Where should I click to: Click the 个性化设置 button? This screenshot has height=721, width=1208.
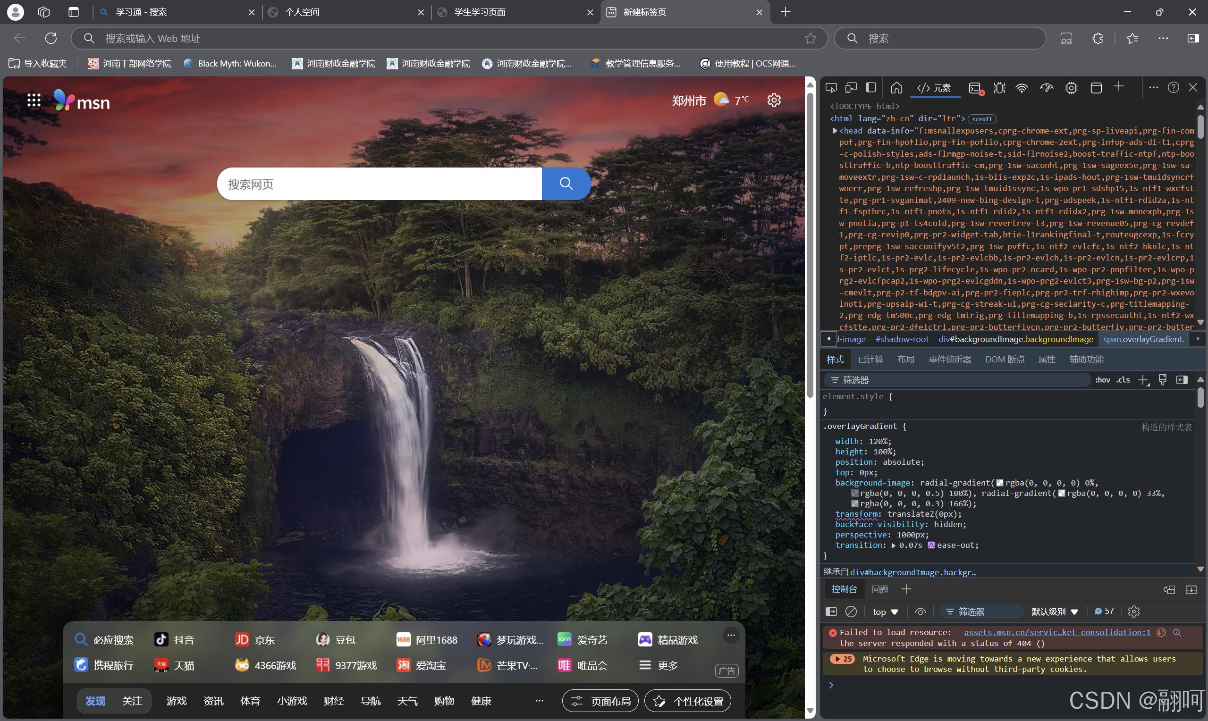pos(688,701)
